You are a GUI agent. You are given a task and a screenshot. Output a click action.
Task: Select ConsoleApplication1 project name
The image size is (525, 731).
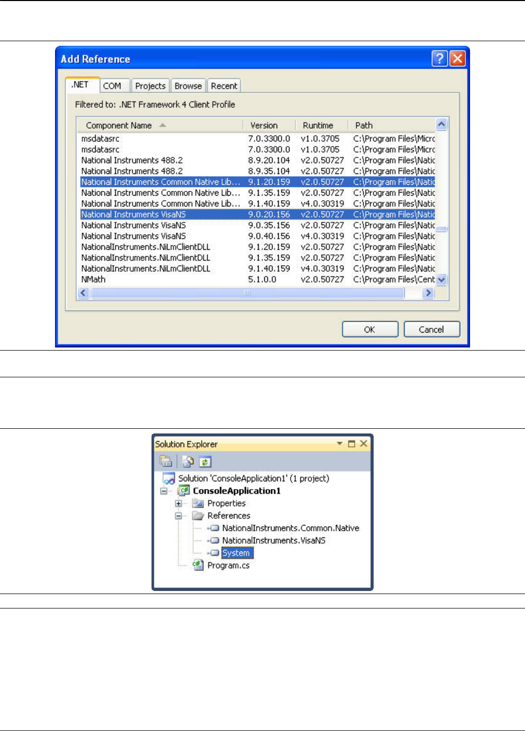237,491
